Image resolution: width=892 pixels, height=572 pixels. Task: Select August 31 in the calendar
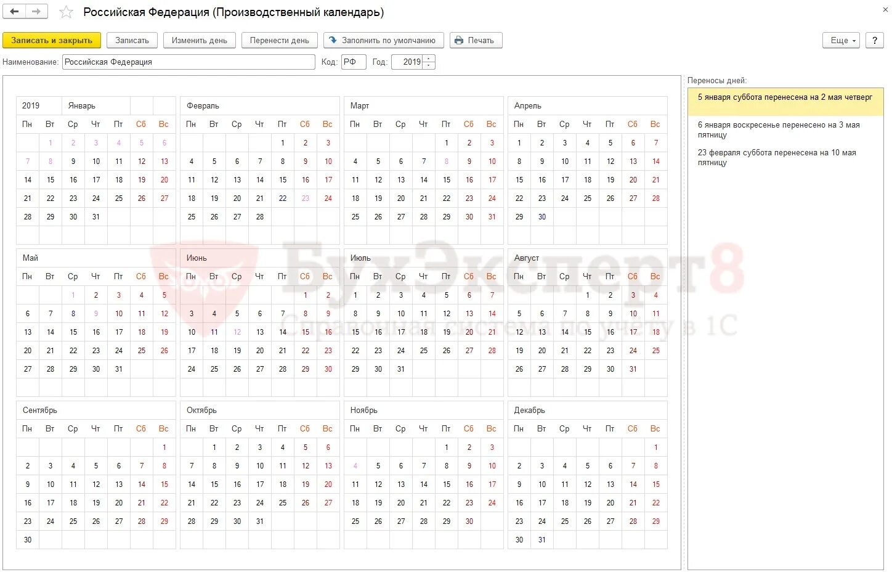point(633,369)
